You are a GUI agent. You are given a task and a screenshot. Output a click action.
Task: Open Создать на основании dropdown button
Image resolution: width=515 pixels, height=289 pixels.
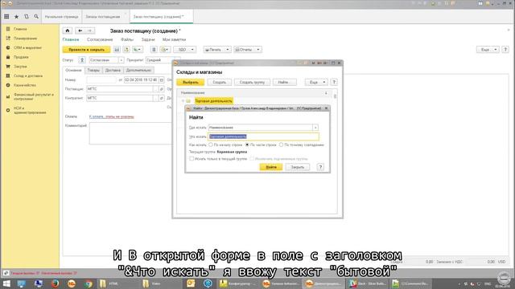tap(138, 50)
